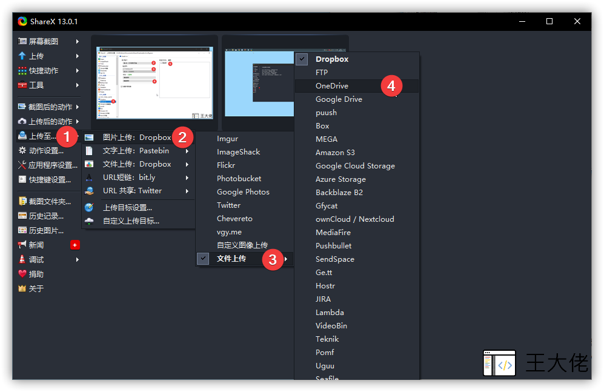
Task: Click the application settings (应用程序设置) wrench icon
Action: pyautogui.click(x=22, y=165)
